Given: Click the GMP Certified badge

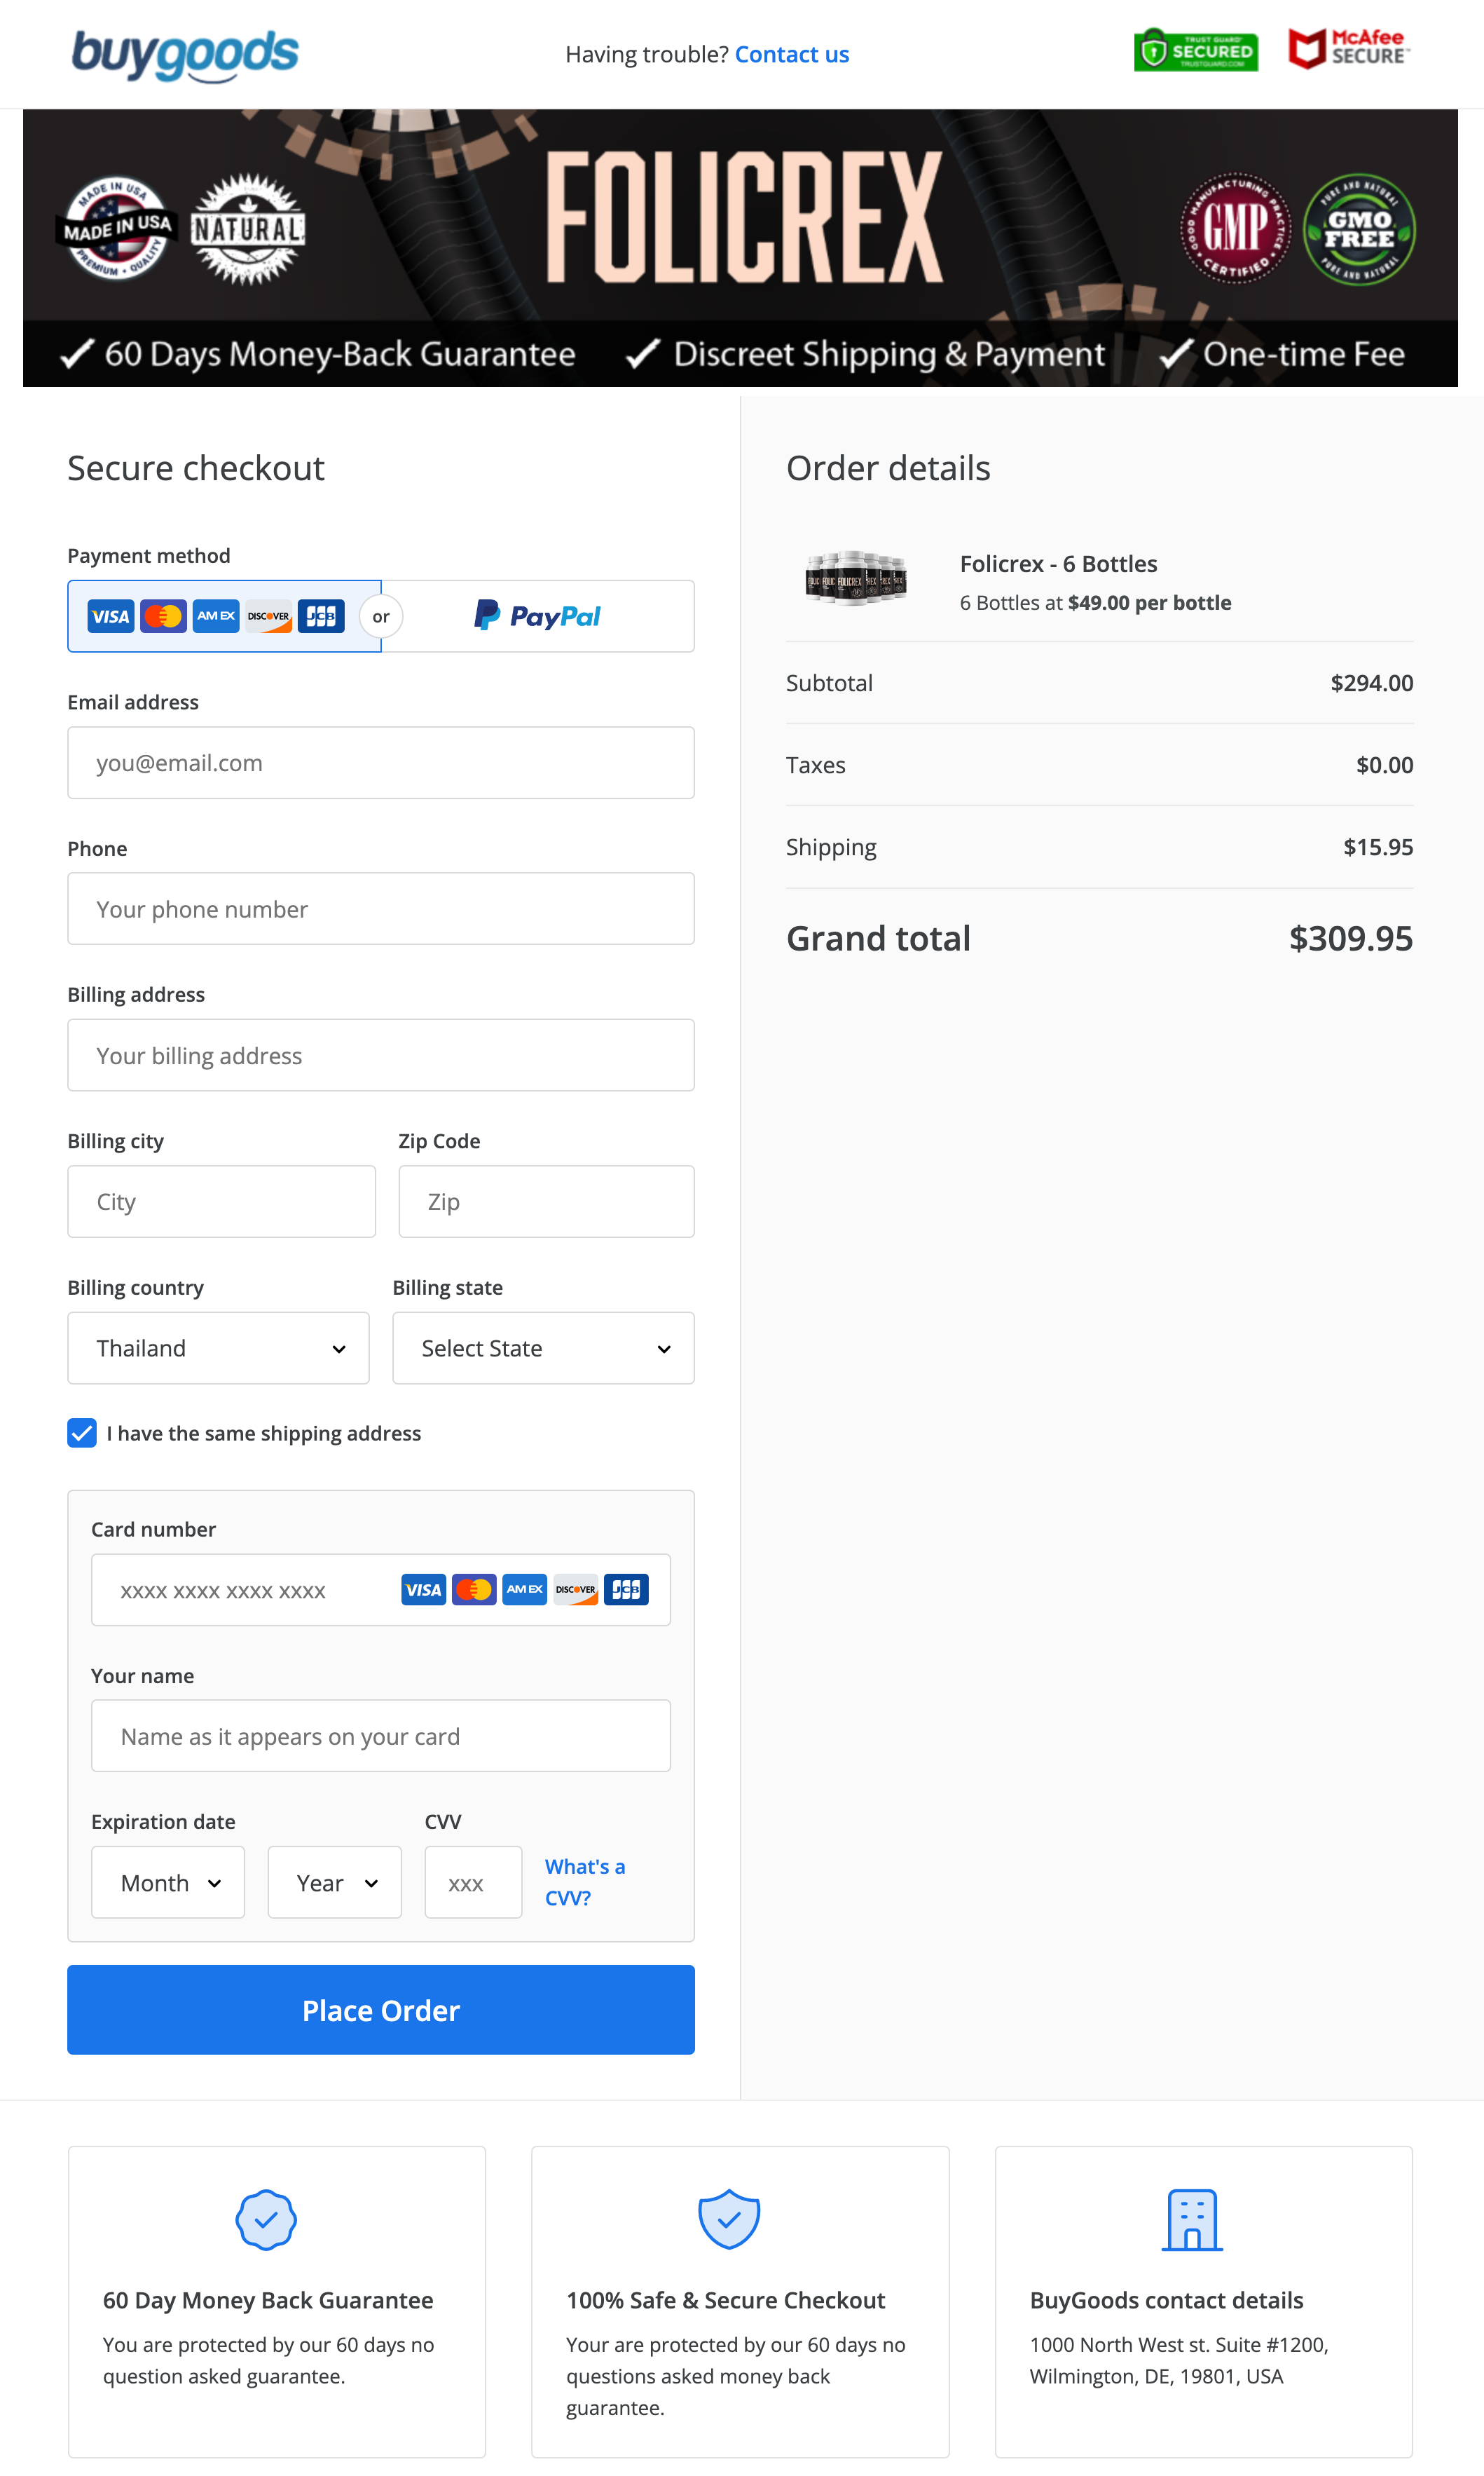Looking at the screenshot, I should [x=1235, y=229].
